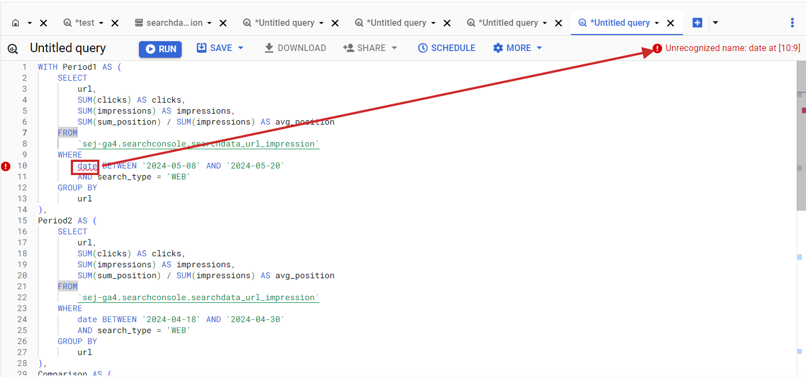Click the three-dot overflow menu at top right
The width and height of the screenshot is (806, 377).
(792, 22)
